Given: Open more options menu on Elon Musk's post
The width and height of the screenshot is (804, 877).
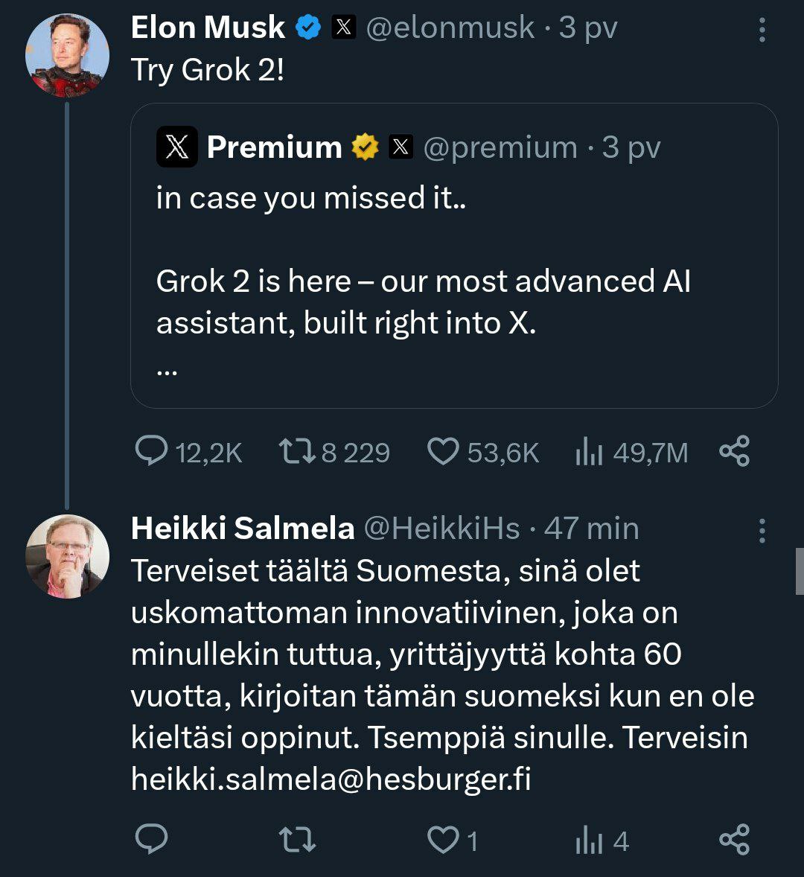Looking at the screenshot, I should tap(762, 29).
